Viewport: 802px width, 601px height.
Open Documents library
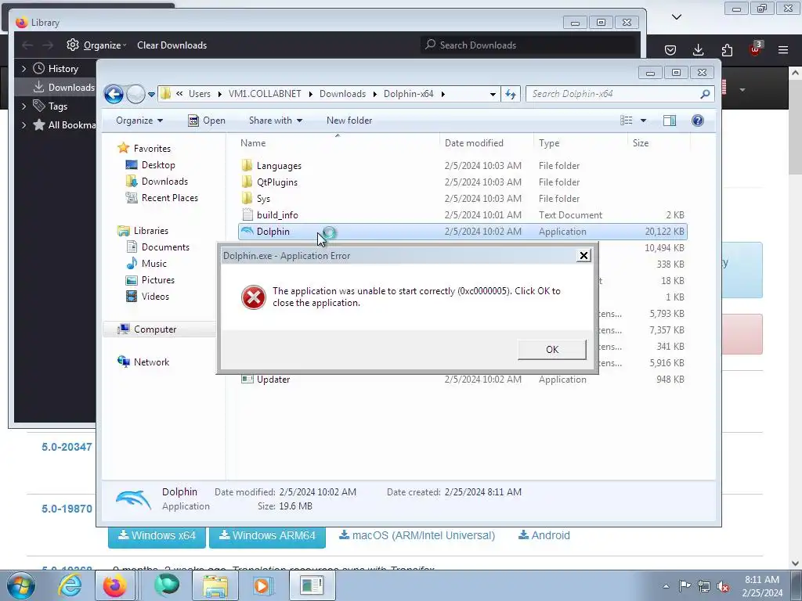click(x=165, y=247)
